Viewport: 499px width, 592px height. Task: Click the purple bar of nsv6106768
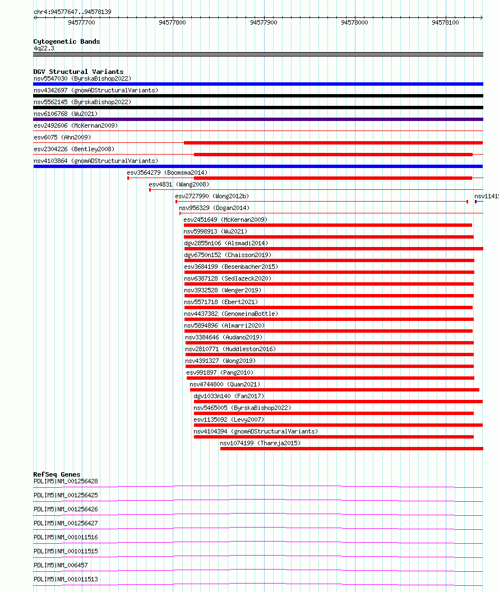258,119
